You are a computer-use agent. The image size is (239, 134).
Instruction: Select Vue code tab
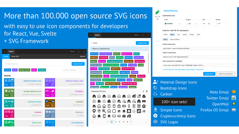click(178, 34)
